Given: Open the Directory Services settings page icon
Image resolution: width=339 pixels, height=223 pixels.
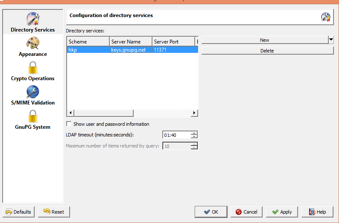Looking at the screenshot, I should click(x=33, y=19).
